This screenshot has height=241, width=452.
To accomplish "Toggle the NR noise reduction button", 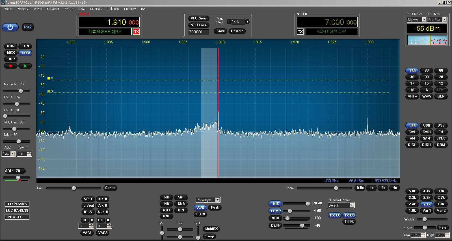I will pyautogui.click(x=166, y=197).
